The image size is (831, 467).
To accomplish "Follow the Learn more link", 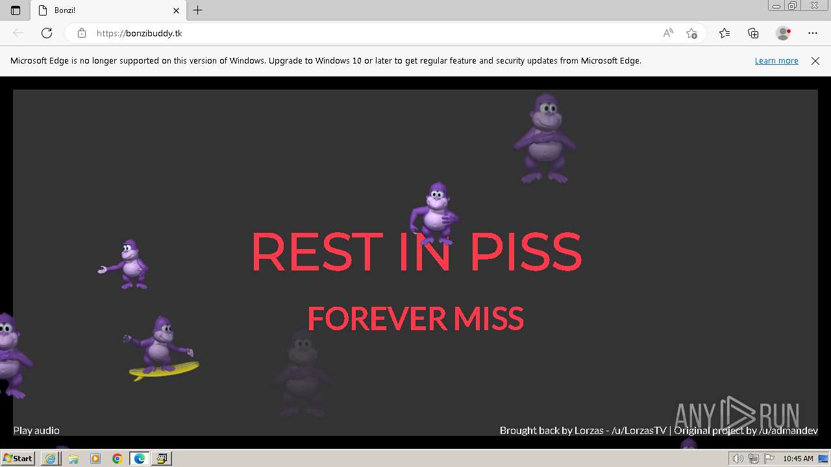I will (776, 61).
